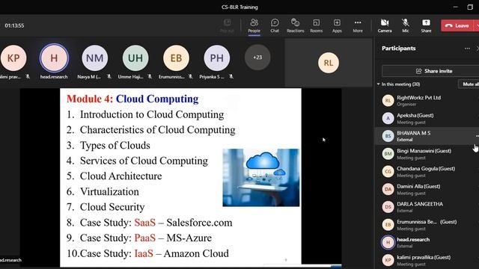Minimize the CS-BLR Training window
The height and width of the screenshot is (269, 479).
[456, 7]
